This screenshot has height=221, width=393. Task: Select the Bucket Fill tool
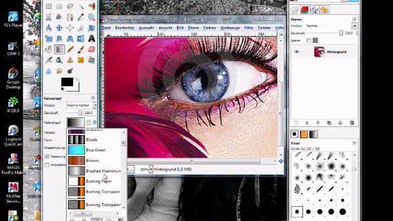click(x=49, y=49)
